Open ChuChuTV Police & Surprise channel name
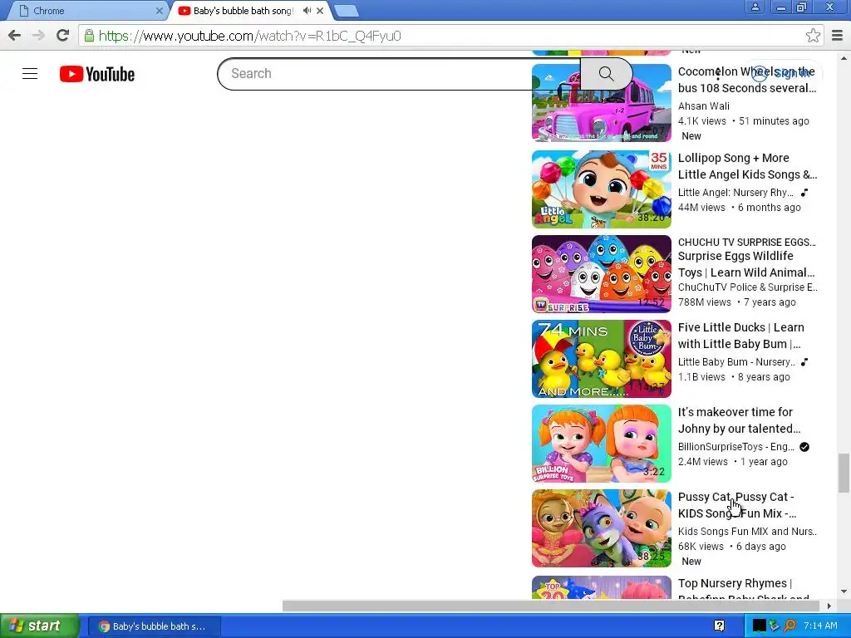The image size is (851, 638). click(x=747, y=287)
